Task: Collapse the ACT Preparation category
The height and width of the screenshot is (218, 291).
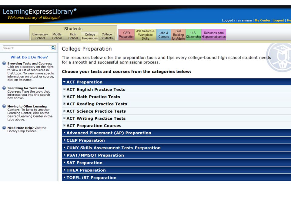Action: click(176, 82)
